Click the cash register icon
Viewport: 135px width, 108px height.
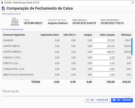click(15, 21)
